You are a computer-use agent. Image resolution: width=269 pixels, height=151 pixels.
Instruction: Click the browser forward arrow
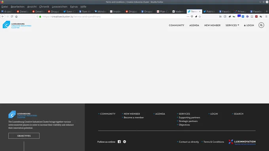pyautogui.click(x=8, y=17)
